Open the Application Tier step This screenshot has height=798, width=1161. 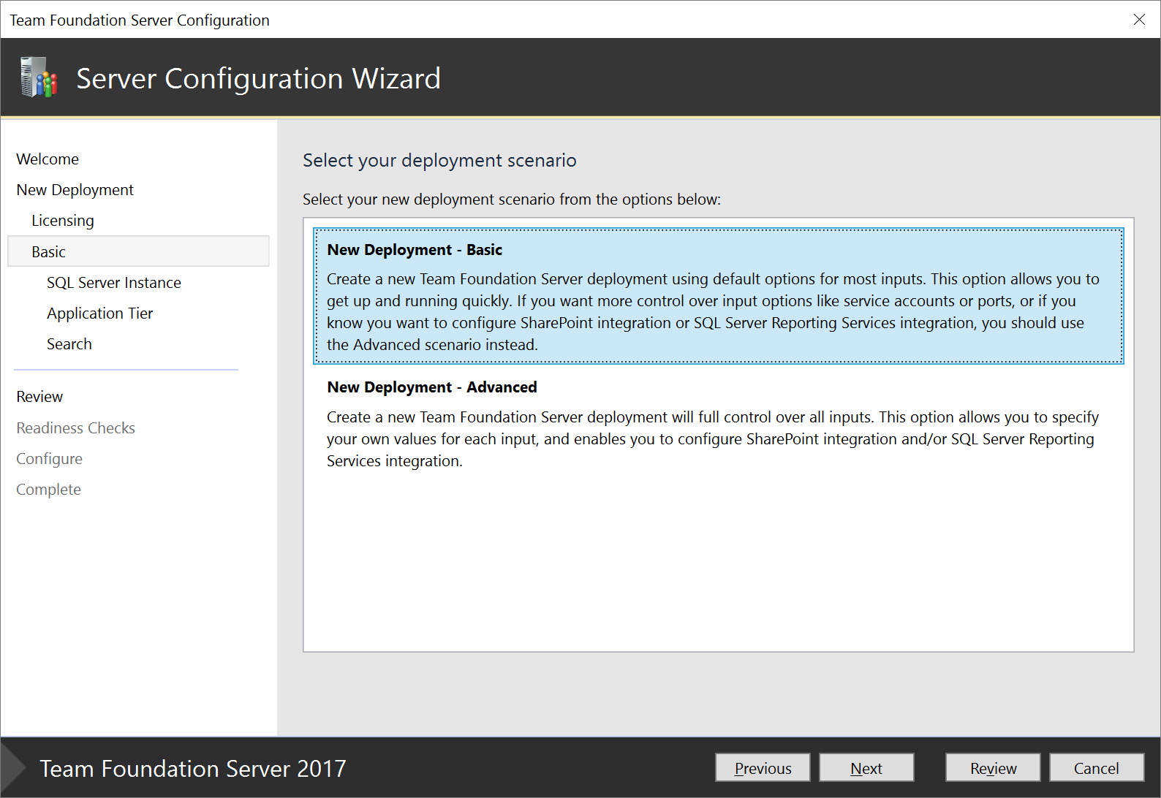coord(100,313)
